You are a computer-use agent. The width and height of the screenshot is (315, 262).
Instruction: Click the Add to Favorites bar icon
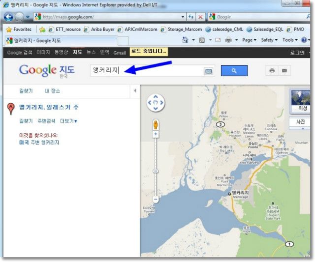42,29
